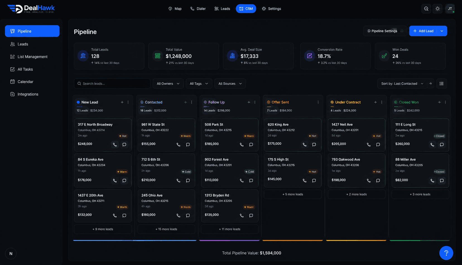
Task: Click the Hot tag on 620 King Ave
Action: click(312, 136)
